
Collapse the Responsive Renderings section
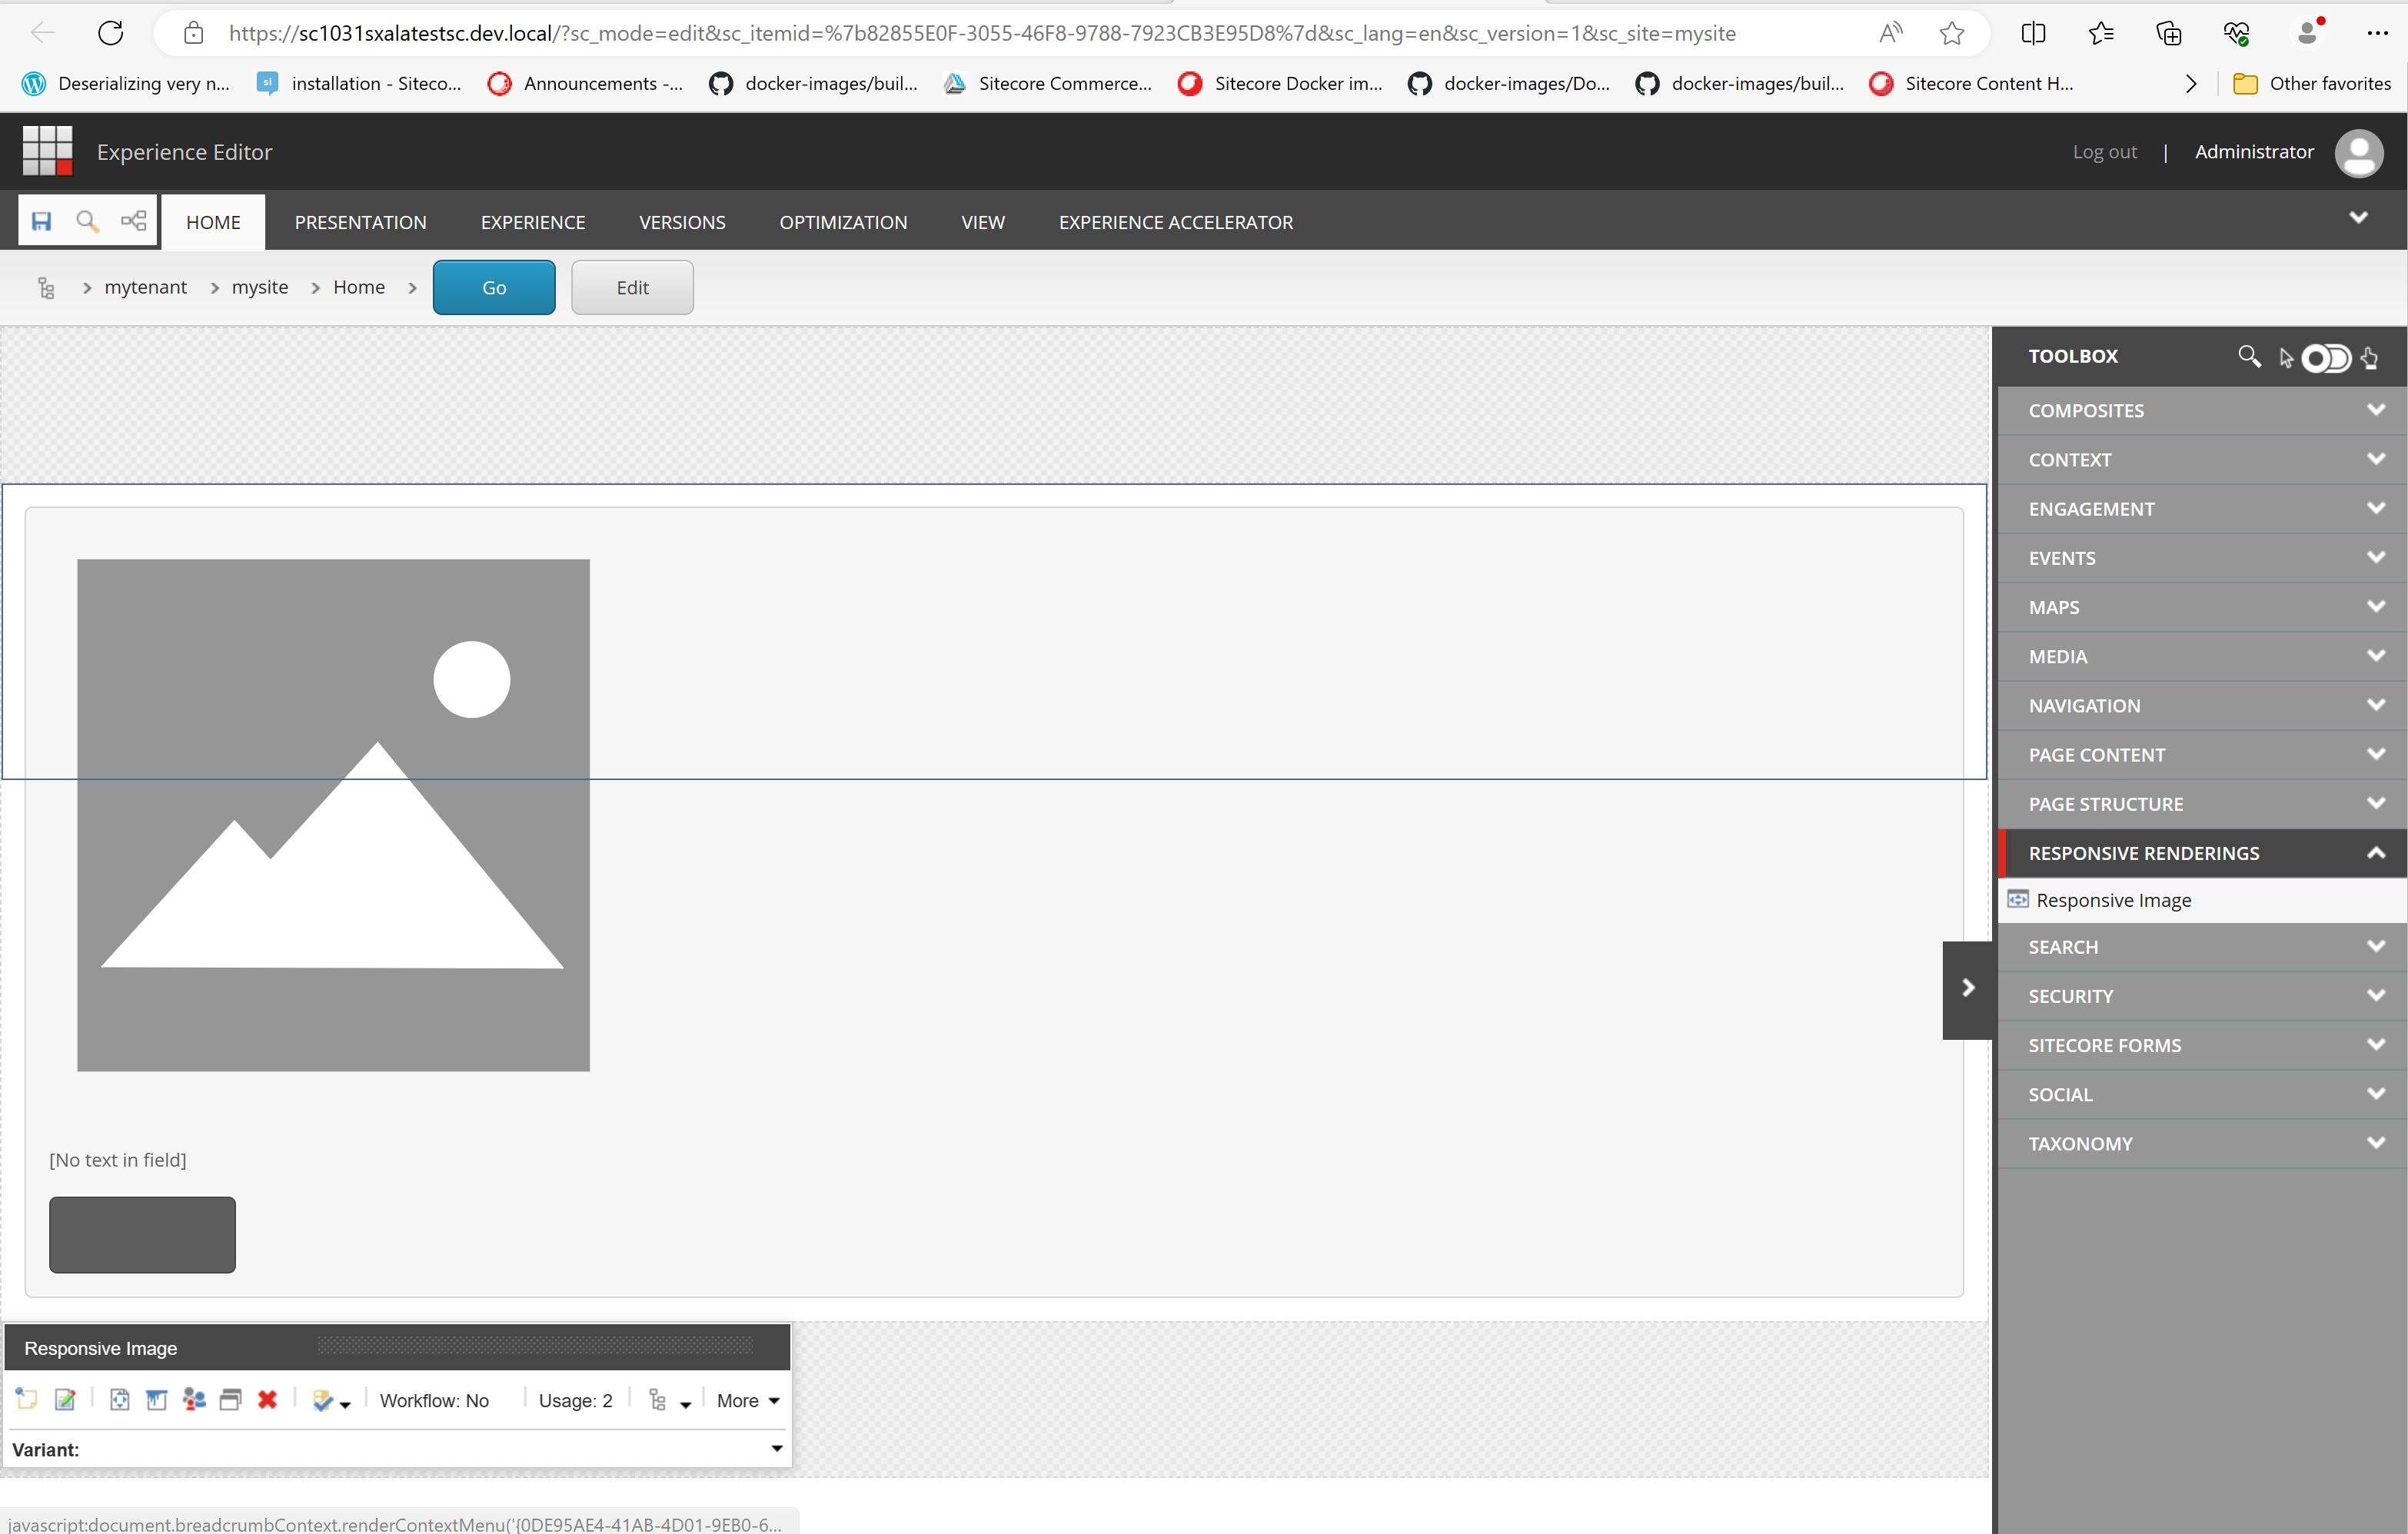(2376, 852)
